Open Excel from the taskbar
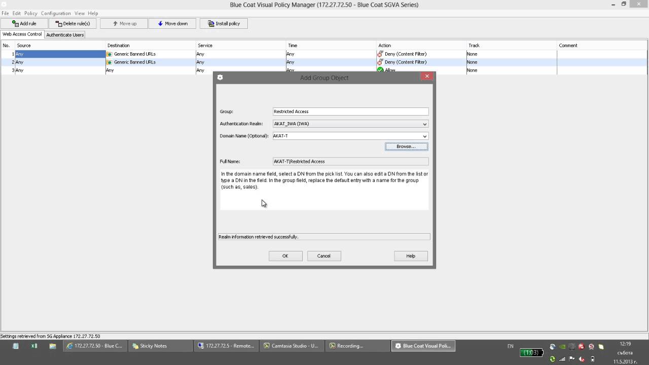Image resolution: width=649 pixels, height=365 pixels. pos(34,346)
